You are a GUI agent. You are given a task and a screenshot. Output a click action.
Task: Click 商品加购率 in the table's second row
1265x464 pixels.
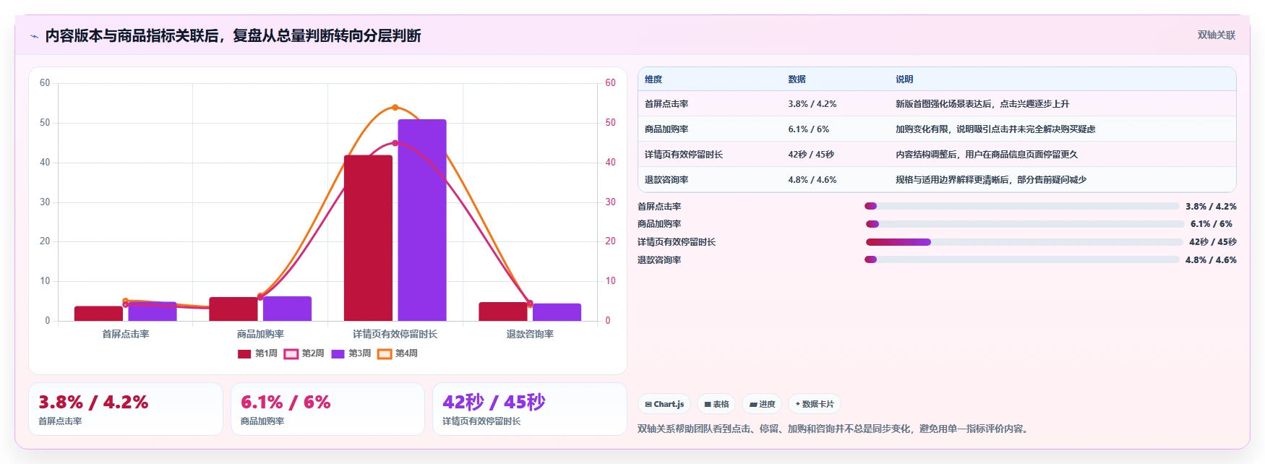coord(666,129)
